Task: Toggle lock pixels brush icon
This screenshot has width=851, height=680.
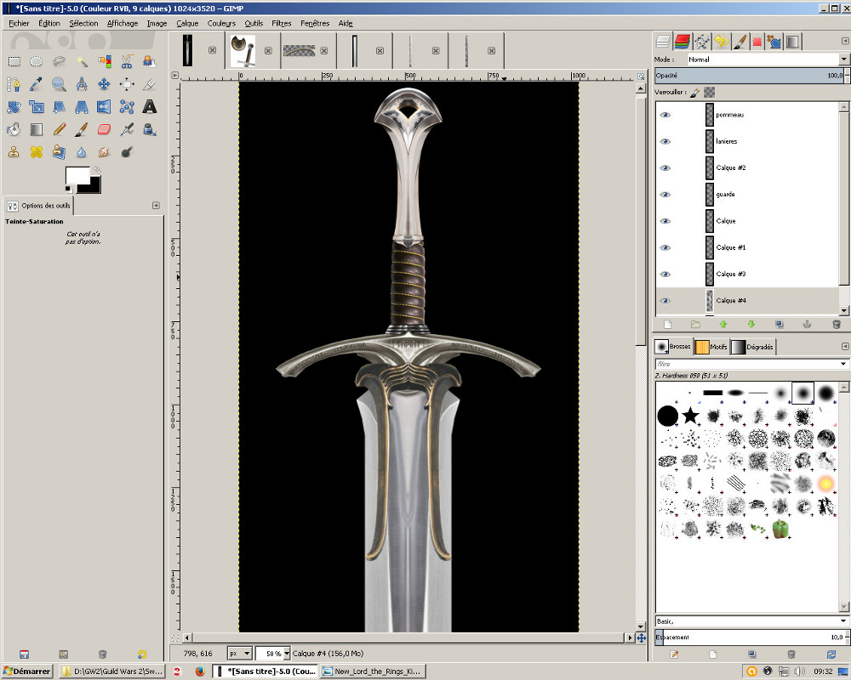Action: [695, 93]
